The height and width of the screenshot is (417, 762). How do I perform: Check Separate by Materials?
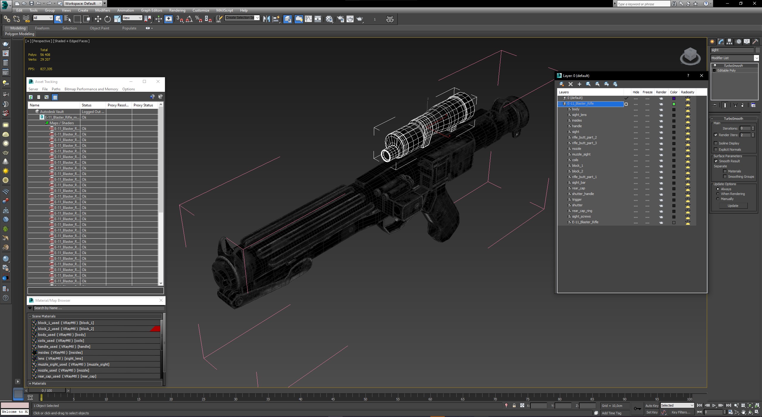coord(725,171)
